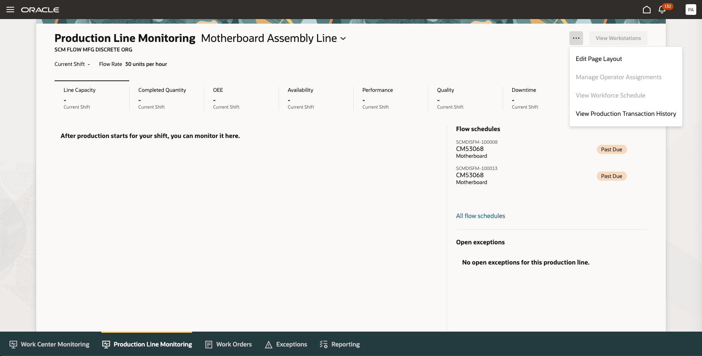Open flow schedule SCMDISFM-100008
The height and width of the screenshot is (356, 702).
[477, 149]
